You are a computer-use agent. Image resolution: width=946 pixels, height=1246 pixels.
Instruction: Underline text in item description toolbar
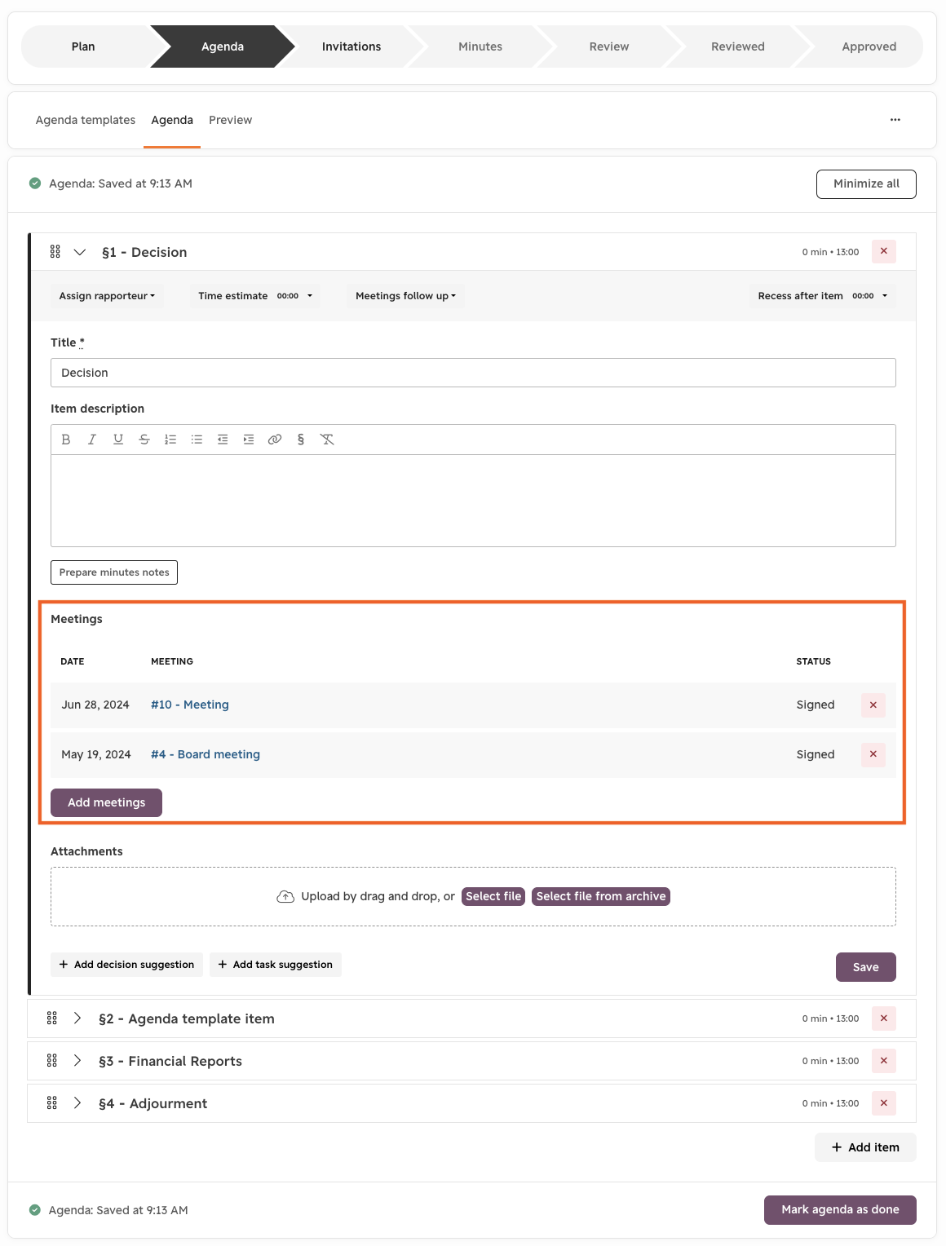click(118, 440)
